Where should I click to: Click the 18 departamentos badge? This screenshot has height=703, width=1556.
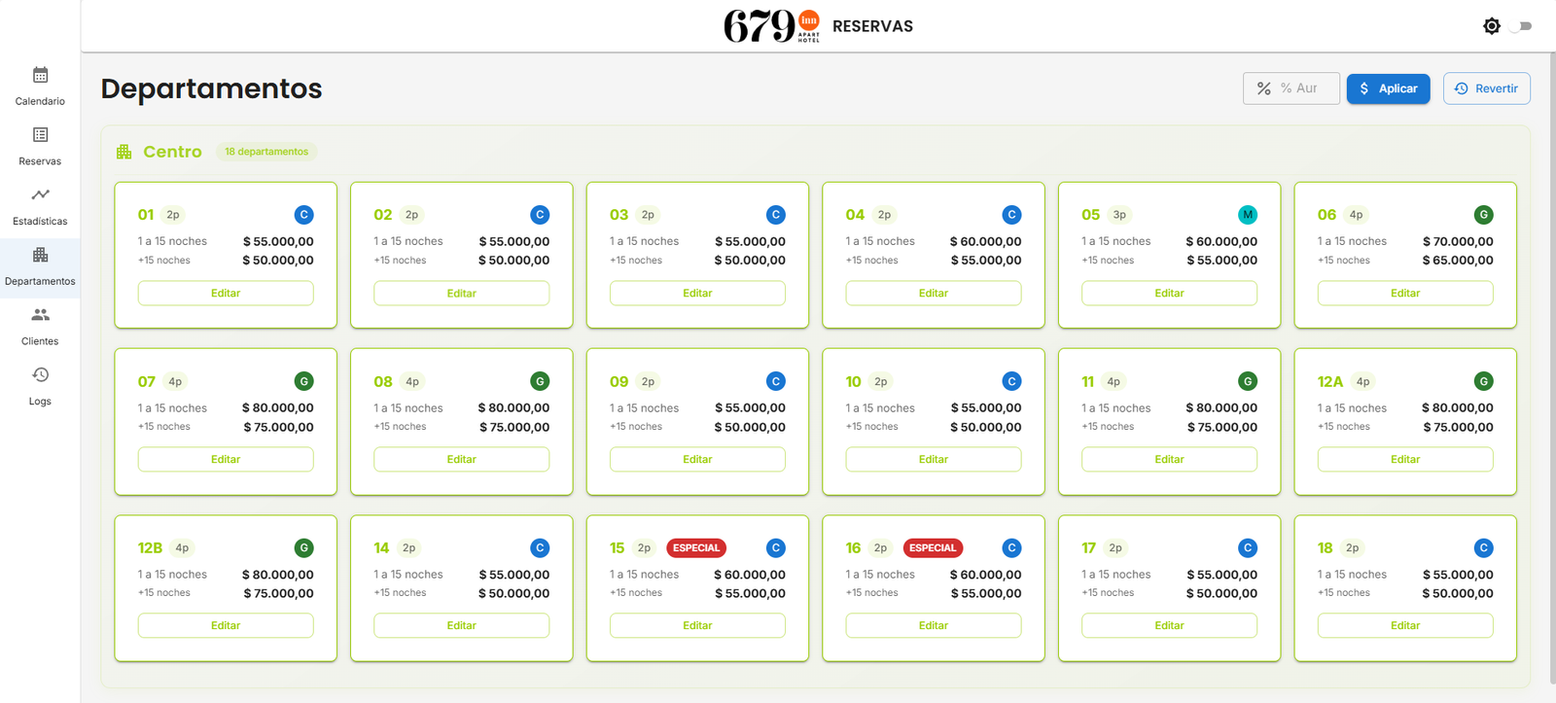pyautogui.click(x=266, y=152)
